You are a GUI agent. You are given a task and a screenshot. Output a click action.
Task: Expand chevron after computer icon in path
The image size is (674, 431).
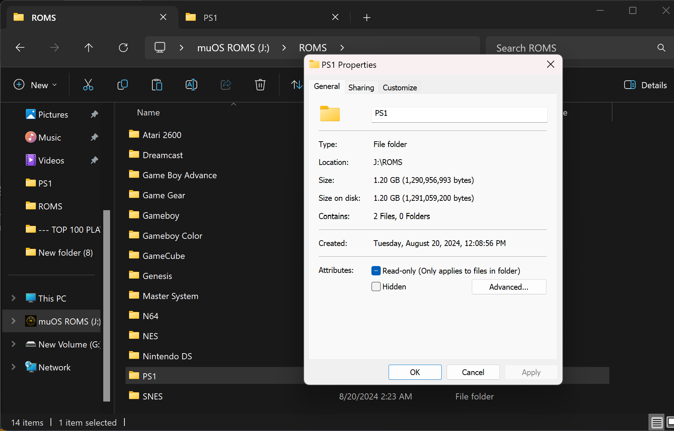click(x=181, y=48)
